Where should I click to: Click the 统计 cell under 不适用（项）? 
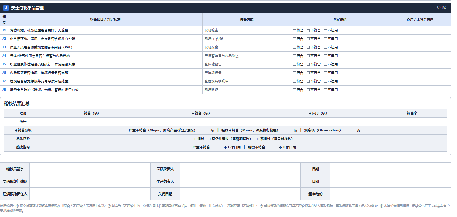tap(318, 122)
